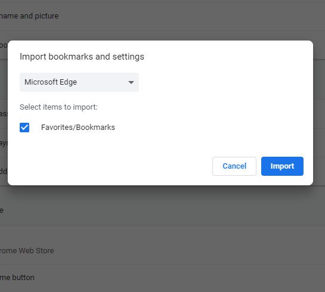Click the Import button
Image resolution: width=325 pixels, height=292 pixels.
click(x=282, y=166)
